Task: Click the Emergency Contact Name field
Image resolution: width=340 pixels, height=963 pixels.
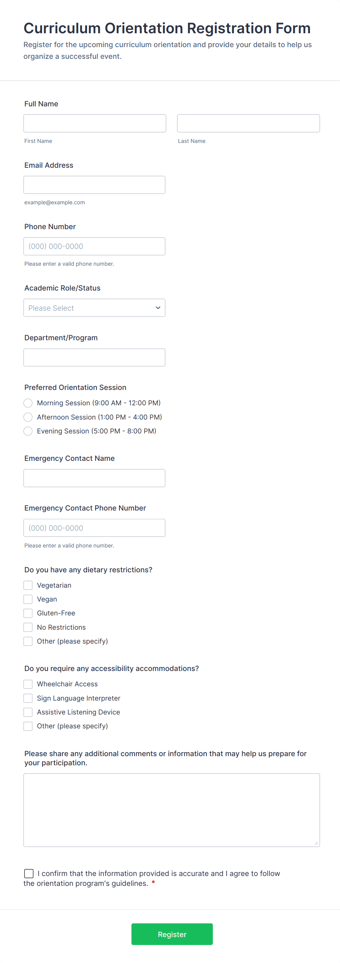Action: 94,478
